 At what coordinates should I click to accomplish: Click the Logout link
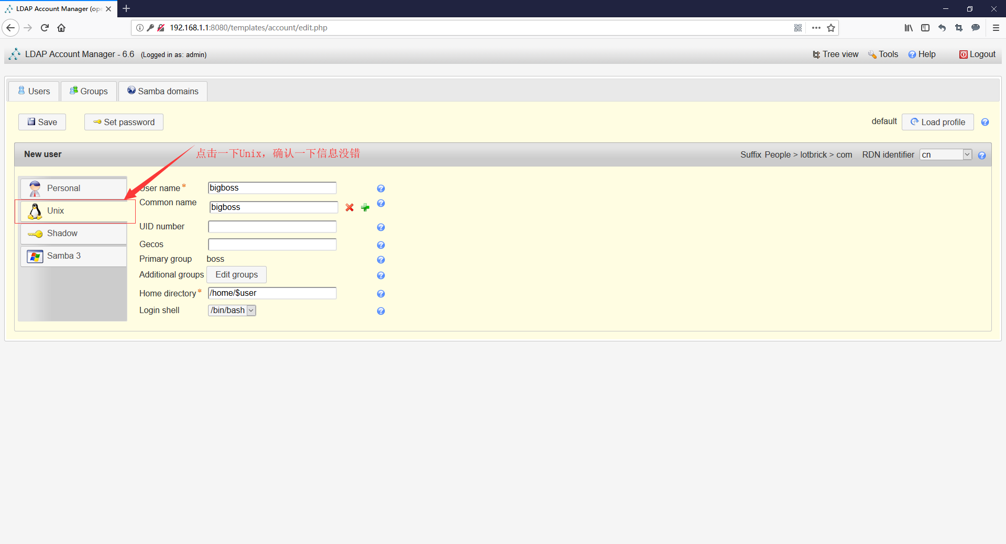coord(977,54)
